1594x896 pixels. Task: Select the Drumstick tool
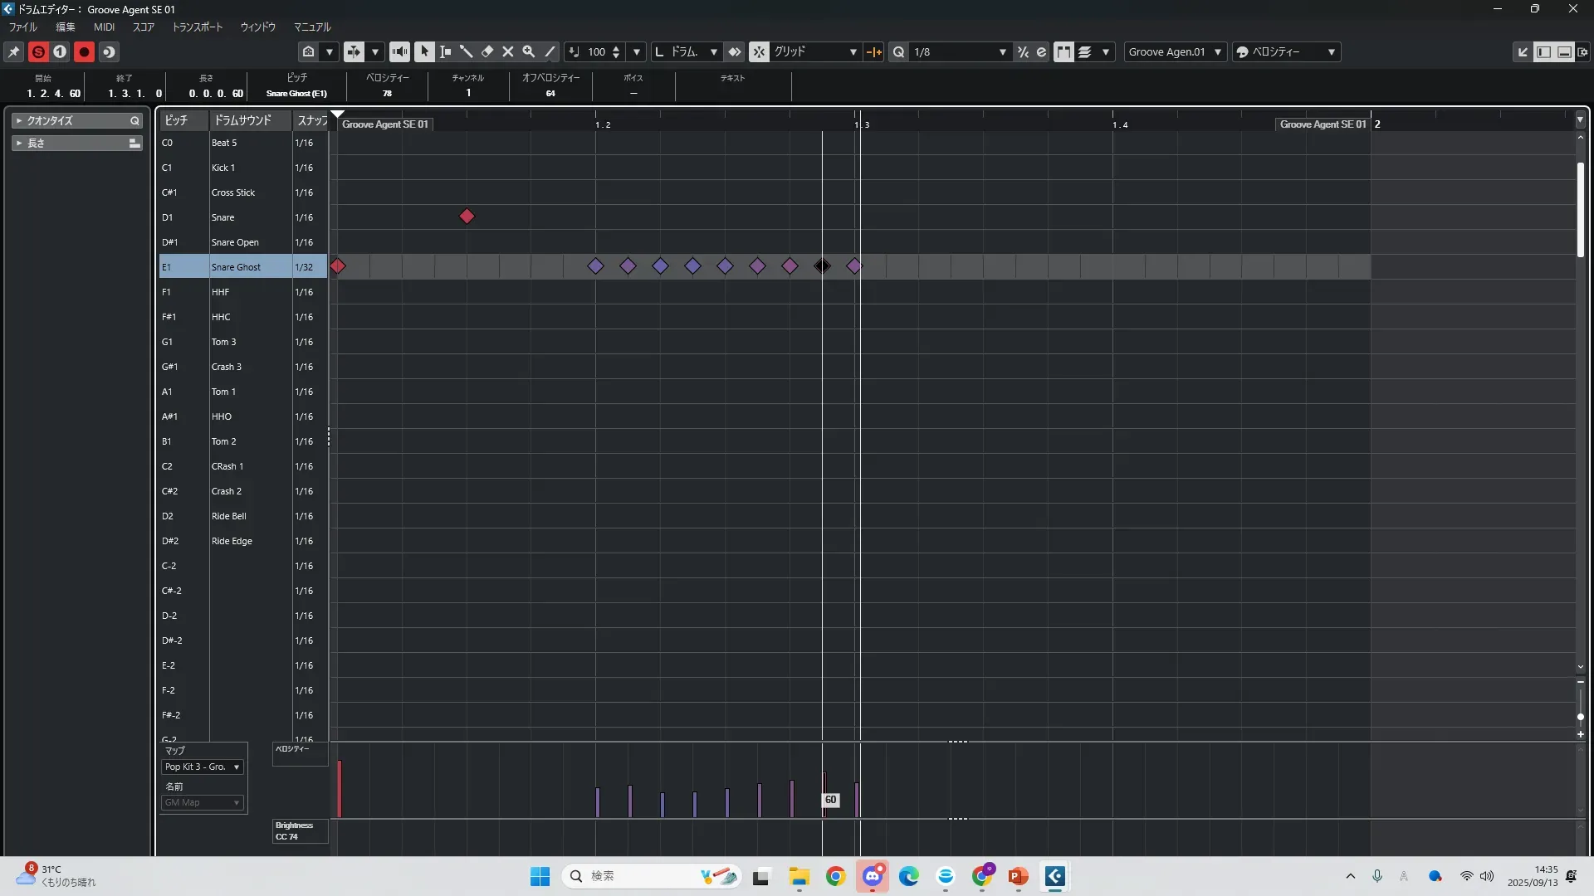click(x=467, y=51)
